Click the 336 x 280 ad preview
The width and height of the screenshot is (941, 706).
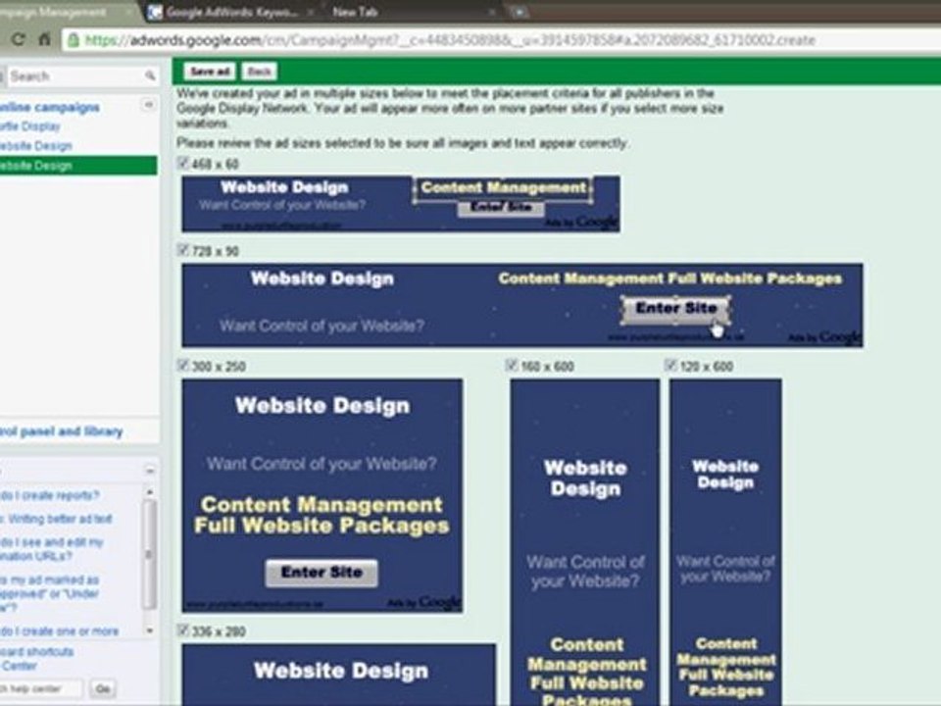[x=339, y=675]
